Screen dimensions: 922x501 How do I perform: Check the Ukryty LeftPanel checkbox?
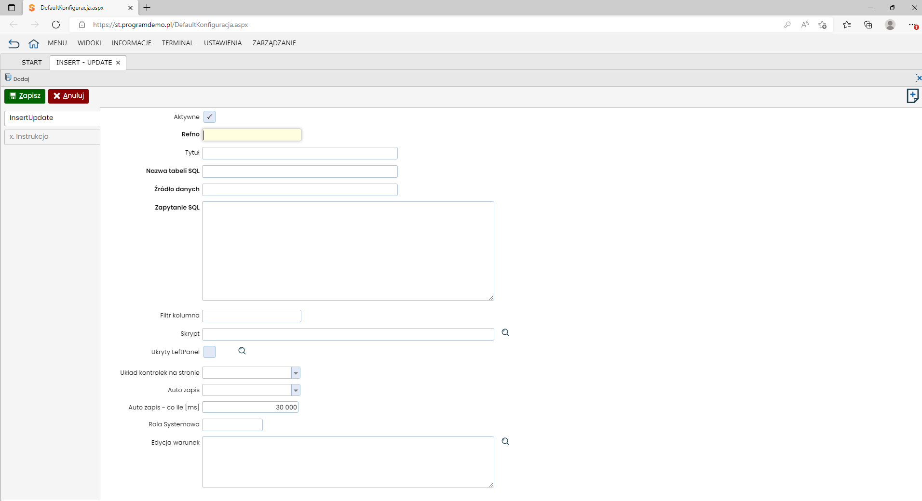click(209, 352)
